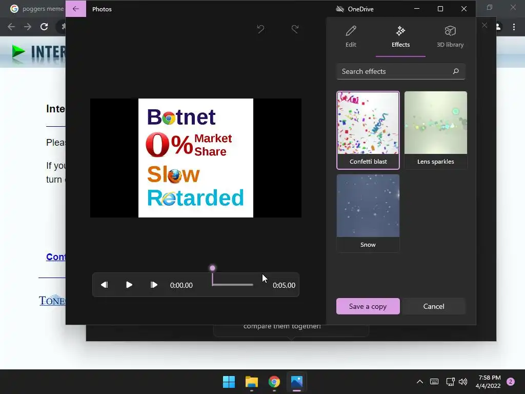Image resolution: width=525 pixels, height=394 pixels.
Task: Switch to the Edit tab
Action: 351,37
